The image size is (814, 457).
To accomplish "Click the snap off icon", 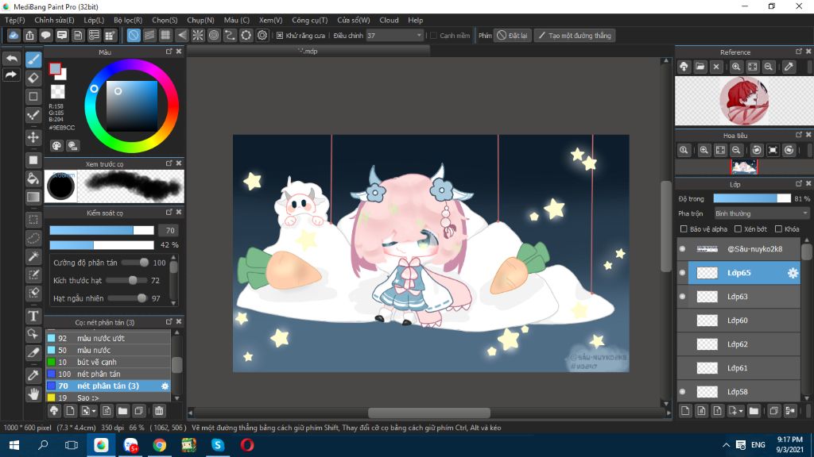I will tap(134, 35).
